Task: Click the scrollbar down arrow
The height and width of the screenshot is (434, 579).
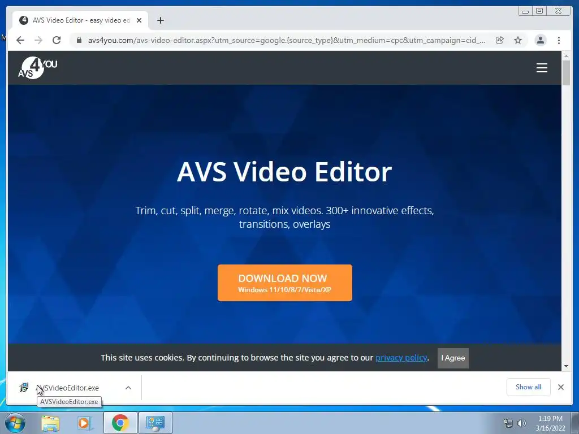Action: point(566,366)
